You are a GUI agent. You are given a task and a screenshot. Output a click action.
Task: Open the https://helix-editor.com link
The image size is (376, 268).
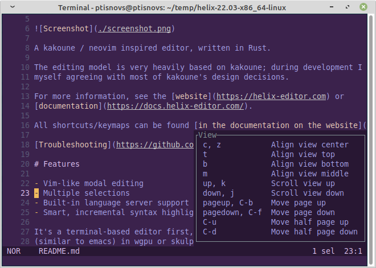click(x=271, y=96)
